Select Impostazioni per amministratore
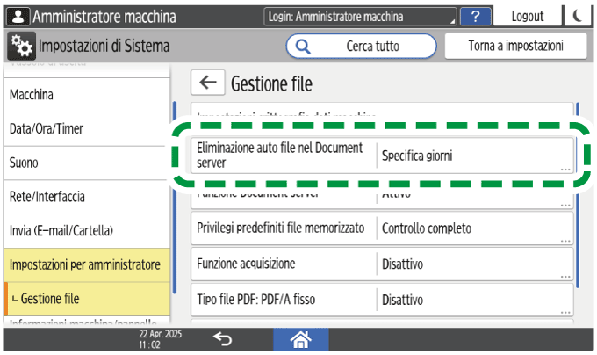597x355 pixels. (x=86, y=264)
